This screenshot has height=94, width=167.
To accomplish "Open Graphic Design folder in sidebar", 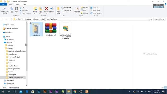I will click(13, 66).
